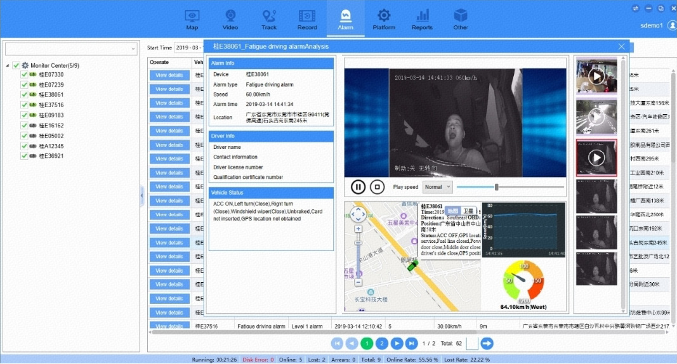Collapse the Monitor Center tree node

click(x=8, y=65)
